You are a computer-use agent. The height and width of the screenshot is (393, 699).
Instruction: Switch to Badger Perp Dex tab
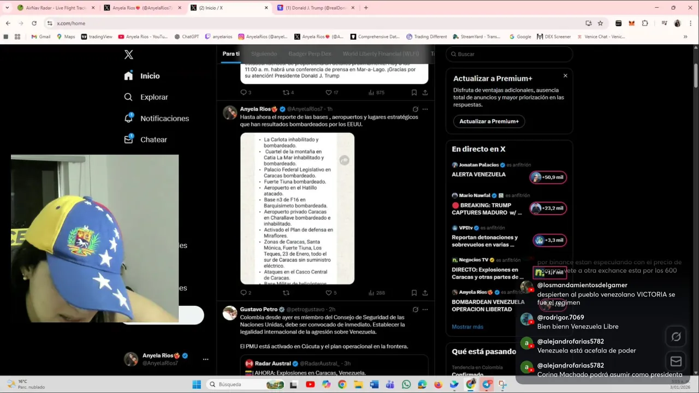point(310,53)
